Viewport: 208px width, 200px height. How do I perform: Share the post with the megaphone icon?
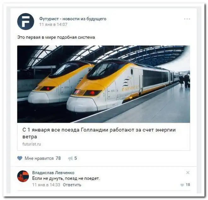pyautogui.click(x=70, y=158)
